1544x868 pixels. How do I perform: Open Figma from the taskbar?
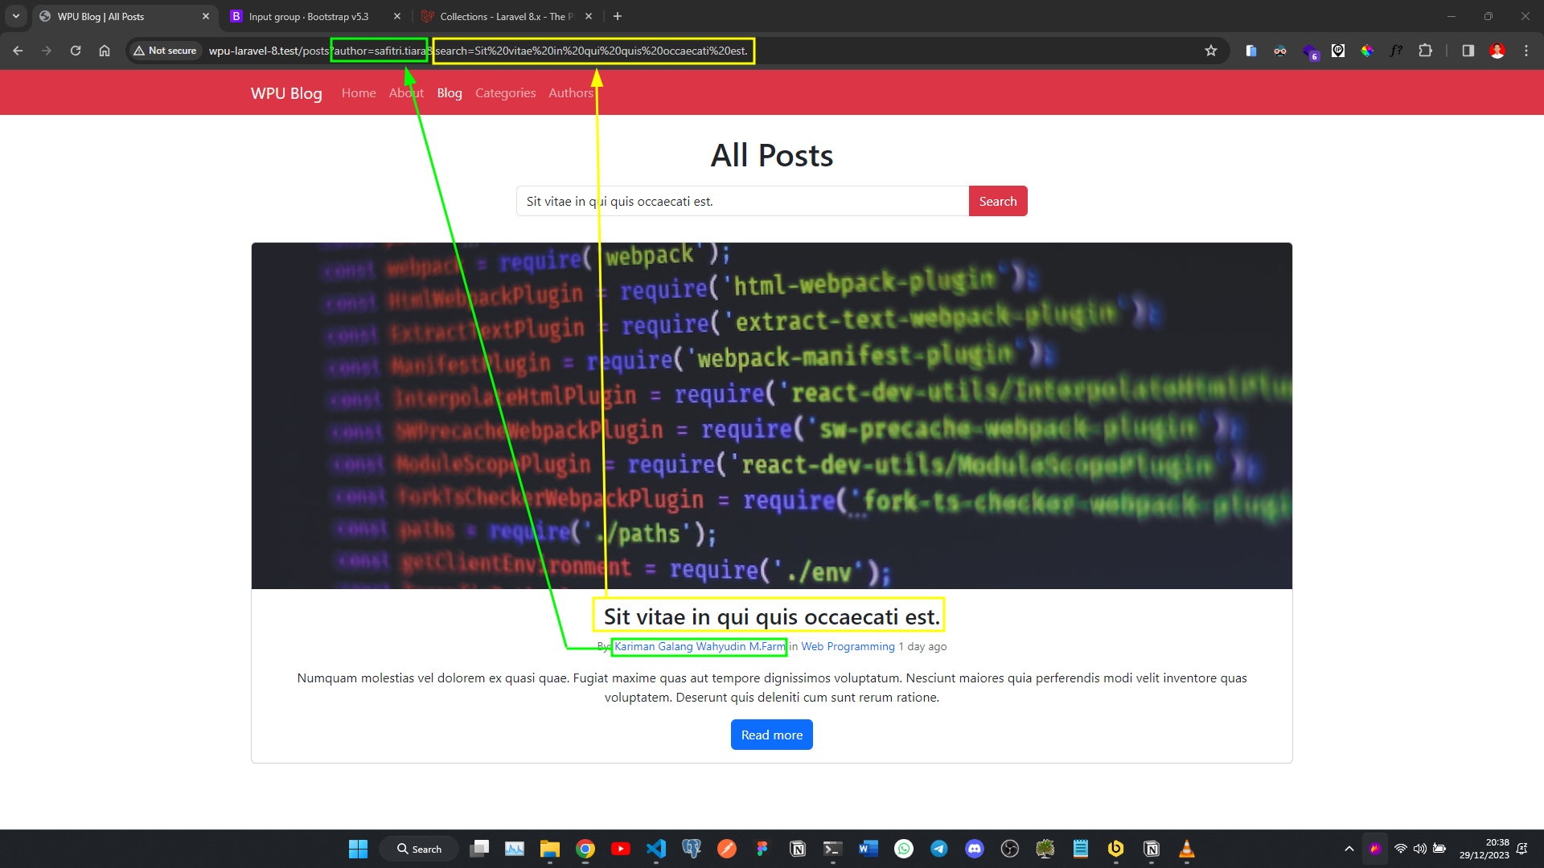(x=762, y=848)
